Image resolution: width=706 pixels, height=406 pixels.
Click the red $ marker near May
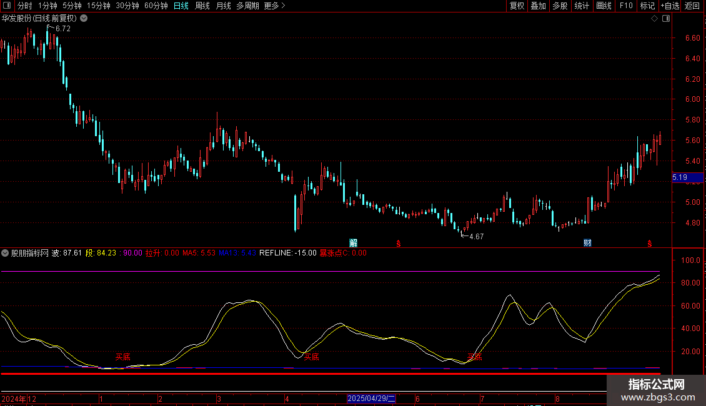(399, 244)
